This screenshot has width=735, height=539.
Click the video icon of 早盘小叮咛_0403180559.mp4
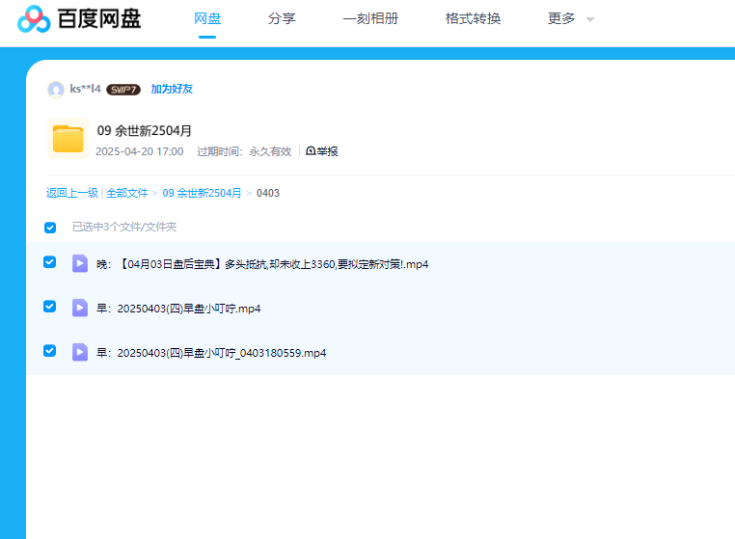click(x=80, y=352)
